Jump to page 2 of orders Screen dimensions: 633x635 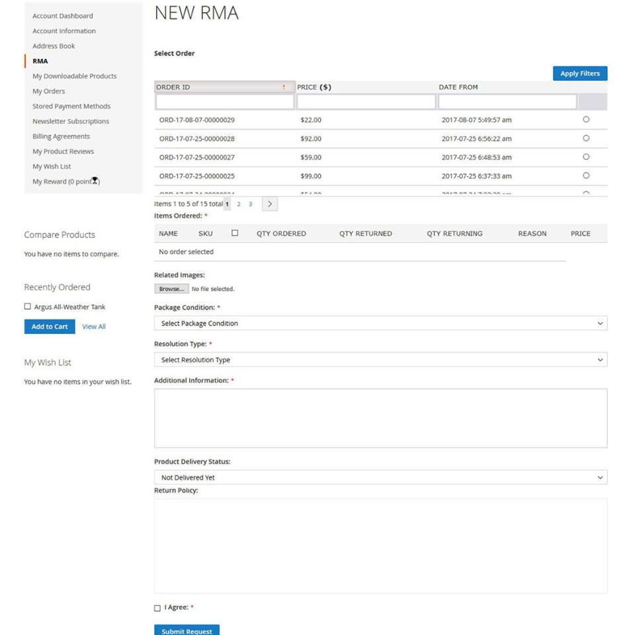point(239,204)
